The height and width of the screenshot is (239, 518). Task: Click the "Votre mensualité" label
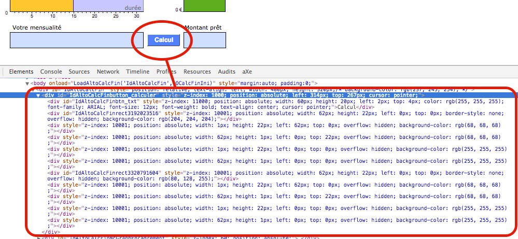tap(37, 27)
